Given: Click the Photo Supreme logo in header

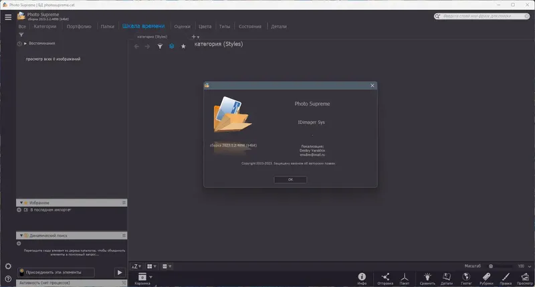Looking at the screenshot, I should (x=21, y=15).
